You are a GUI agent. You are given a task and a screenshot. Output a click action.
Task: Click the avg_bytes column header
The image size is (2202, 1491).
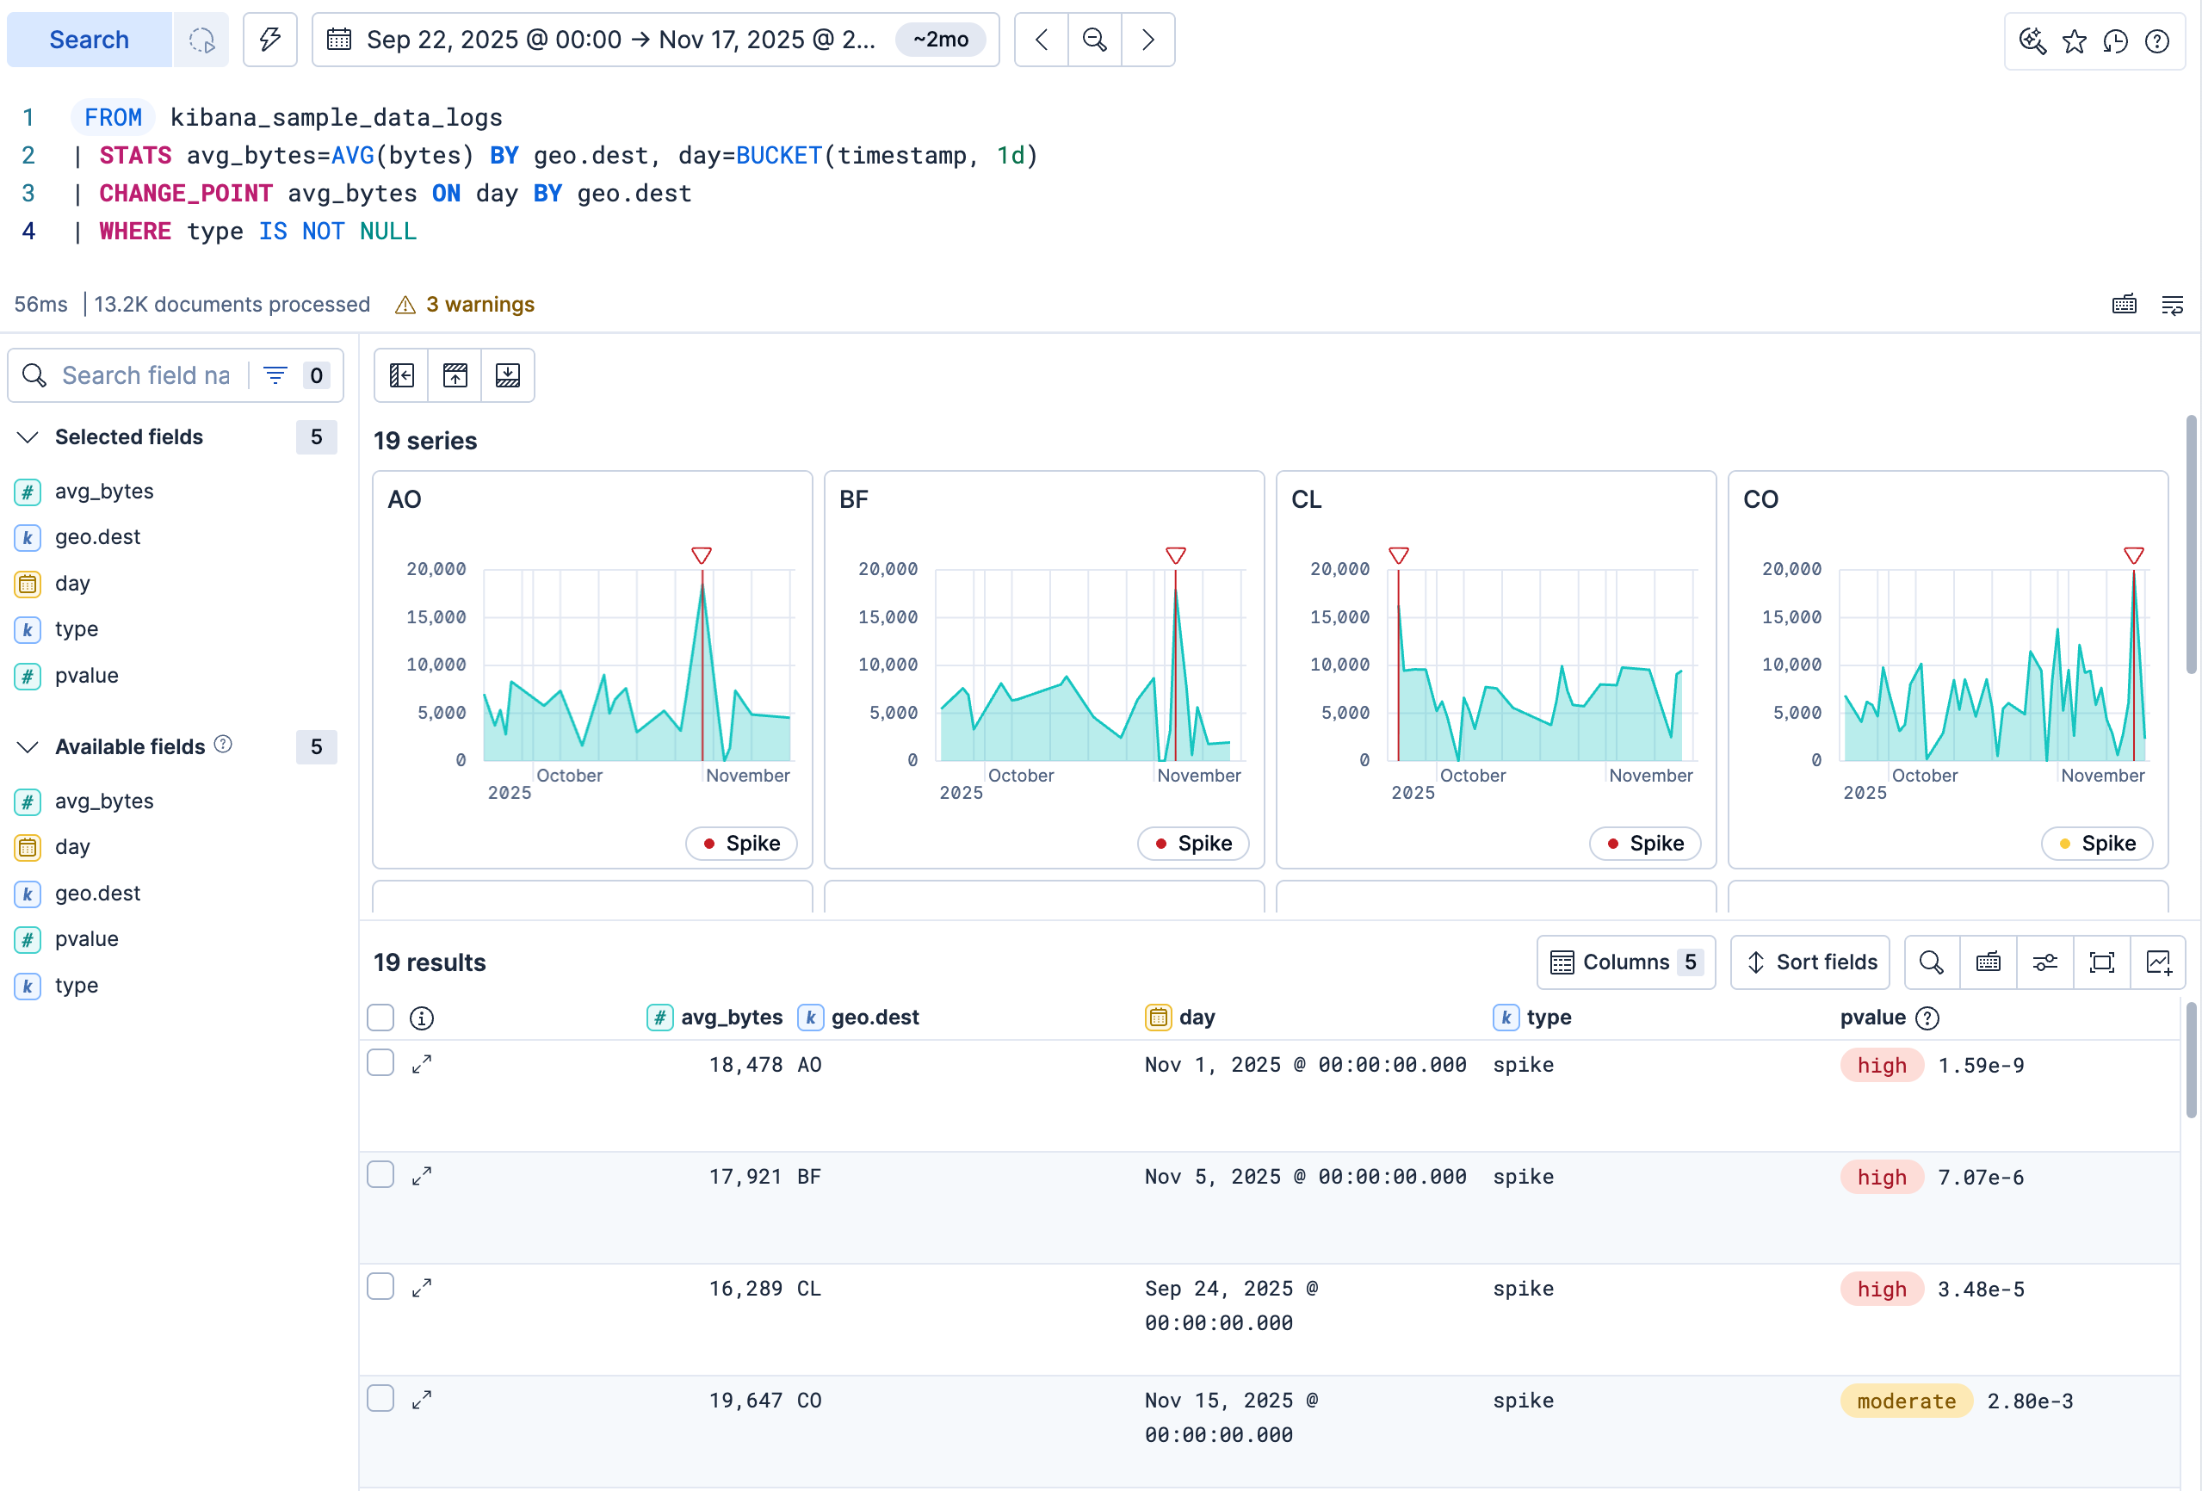[714, 1018]
